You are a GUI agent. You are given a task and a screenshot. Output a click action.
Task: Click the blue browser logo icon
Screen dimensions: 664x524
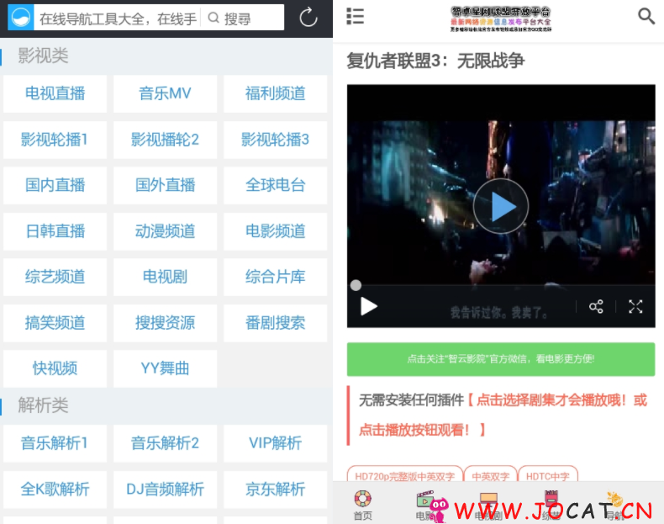pyautogui.click(x=21, y=18)
